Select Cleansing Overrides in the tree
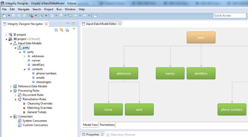Viewport: 248px width, 137px height. [40, 104]
